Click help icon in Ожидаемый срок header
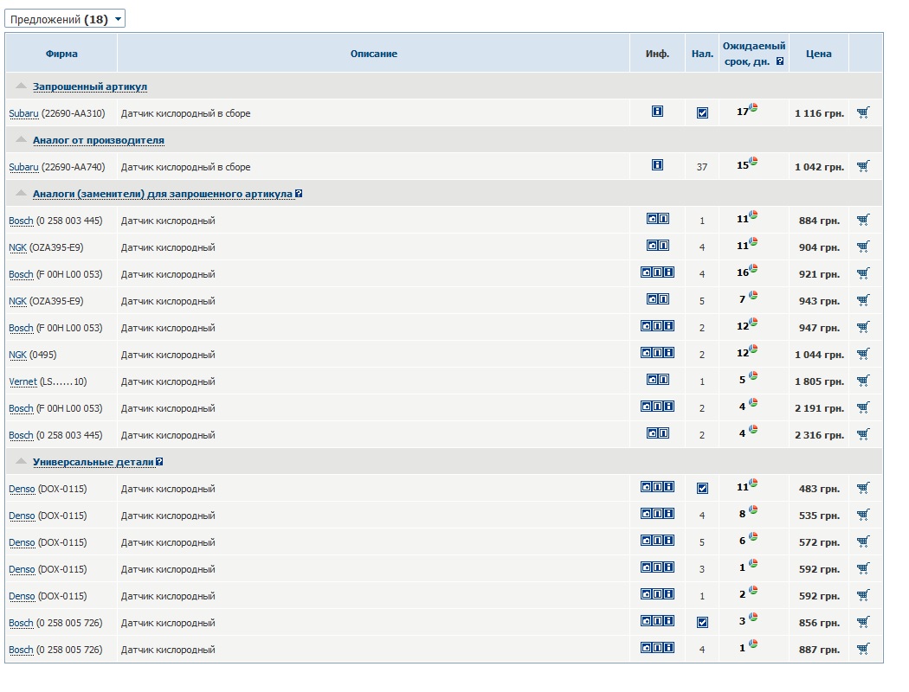Screen dimensions: 909x692 [x=780, y=61]
